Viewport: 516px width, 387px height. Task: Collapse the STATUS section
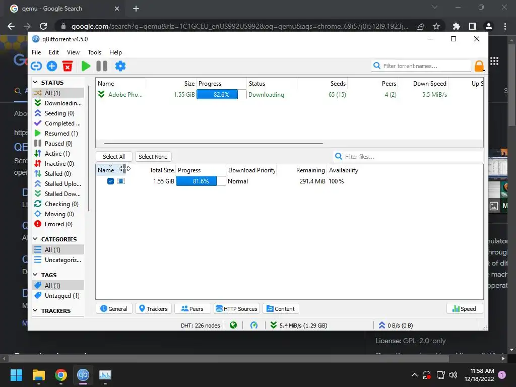tap(36, 82)
